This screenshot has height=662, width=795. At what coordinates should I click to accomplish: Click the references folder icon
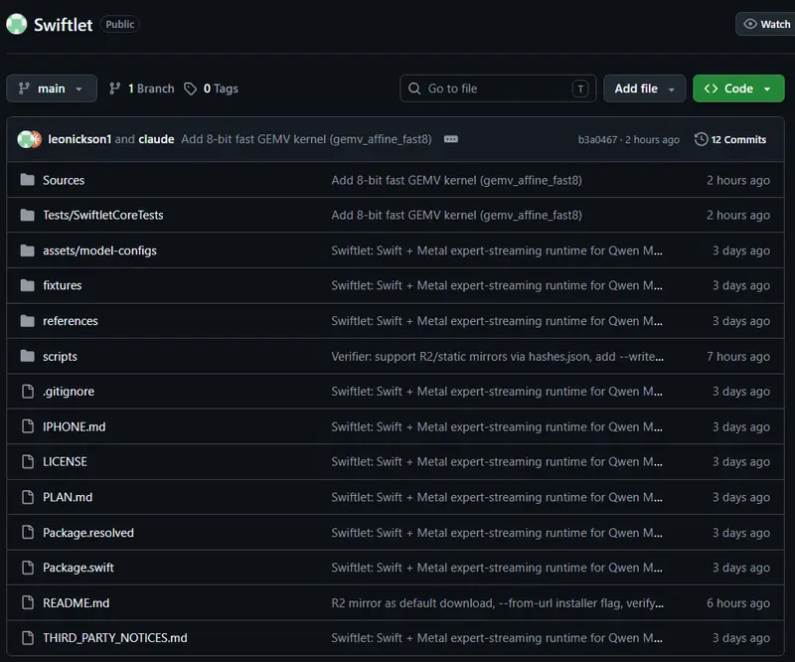coord(28,321)
